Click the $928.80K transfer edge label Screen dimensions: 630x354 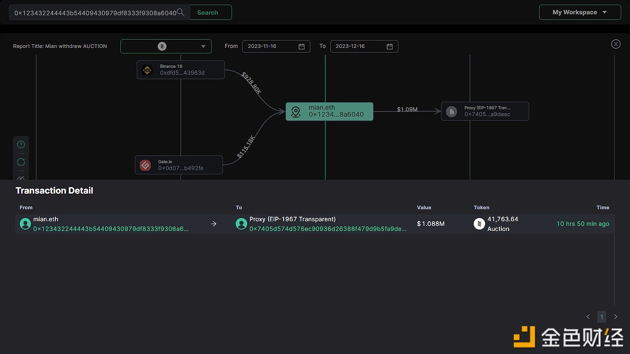click(251, 83)
